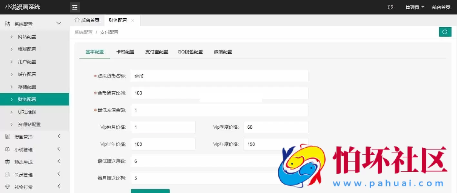Click the 前台首页 link in top bar
The image size is (457, 193).
click(441, 7)
